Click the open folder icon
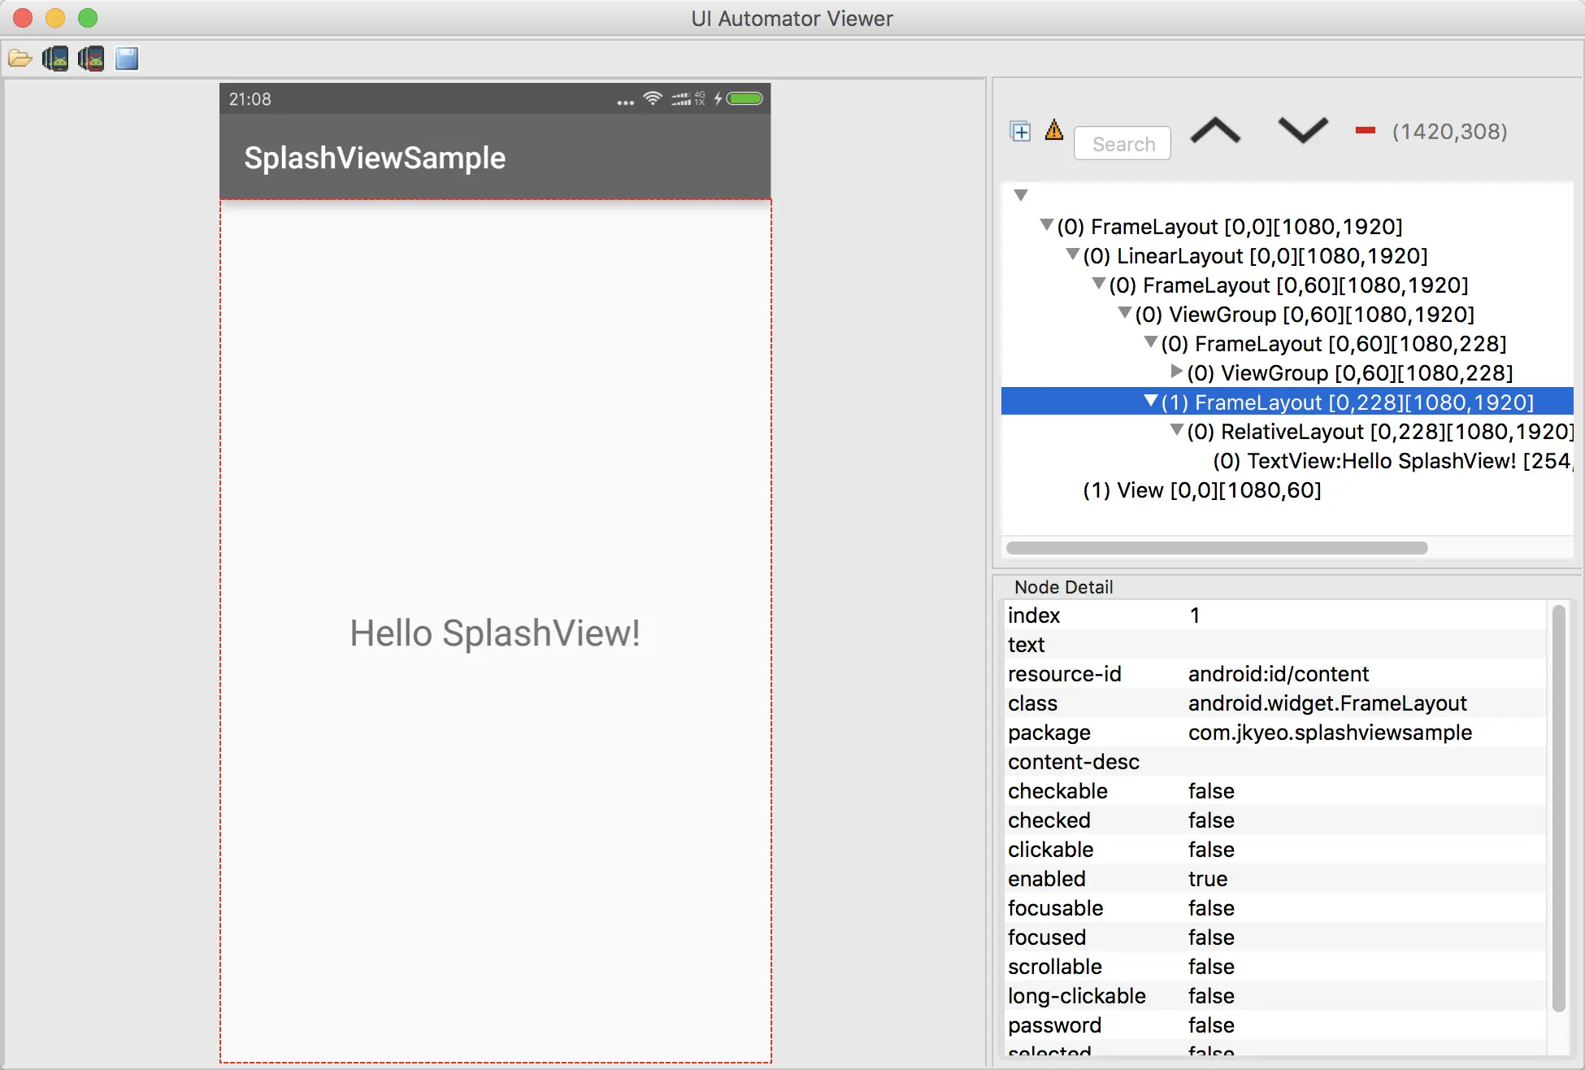 tap(20, 59)
